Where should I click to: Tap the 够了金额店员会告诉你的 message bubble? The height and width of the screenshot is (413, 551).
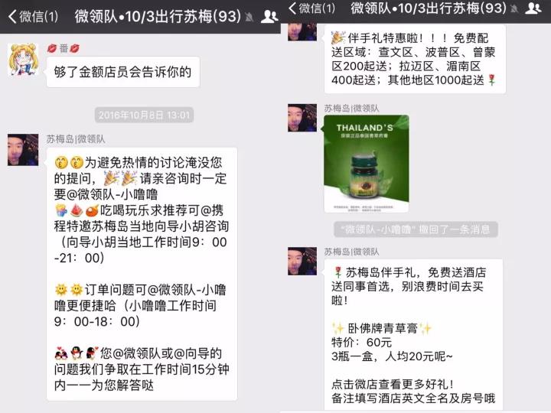[123, 72]
